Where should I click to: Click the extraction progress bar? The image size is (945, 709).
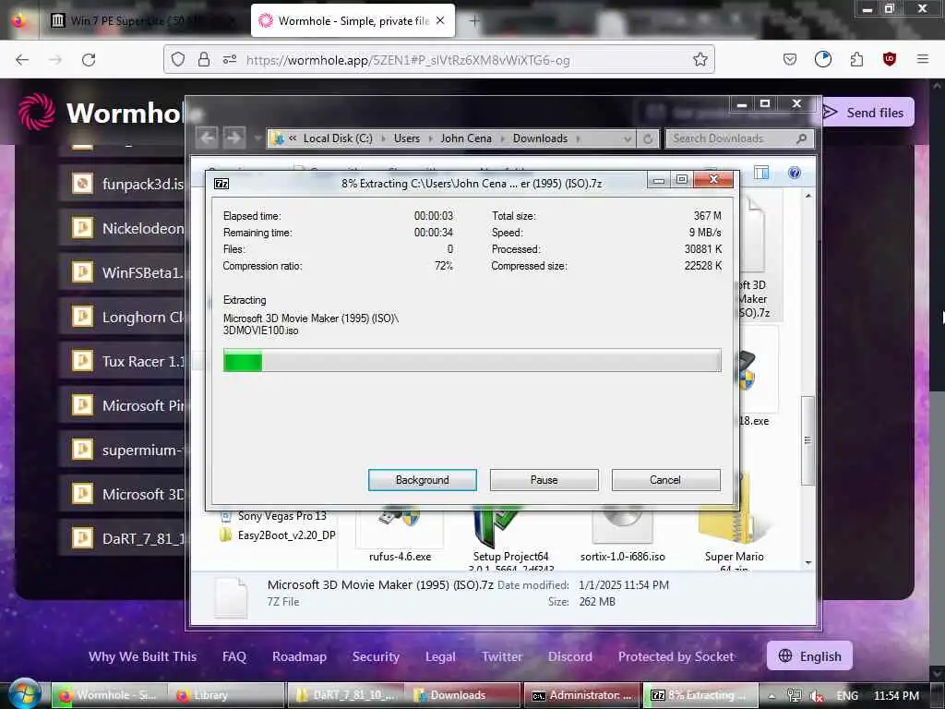[x=472, y=361]
